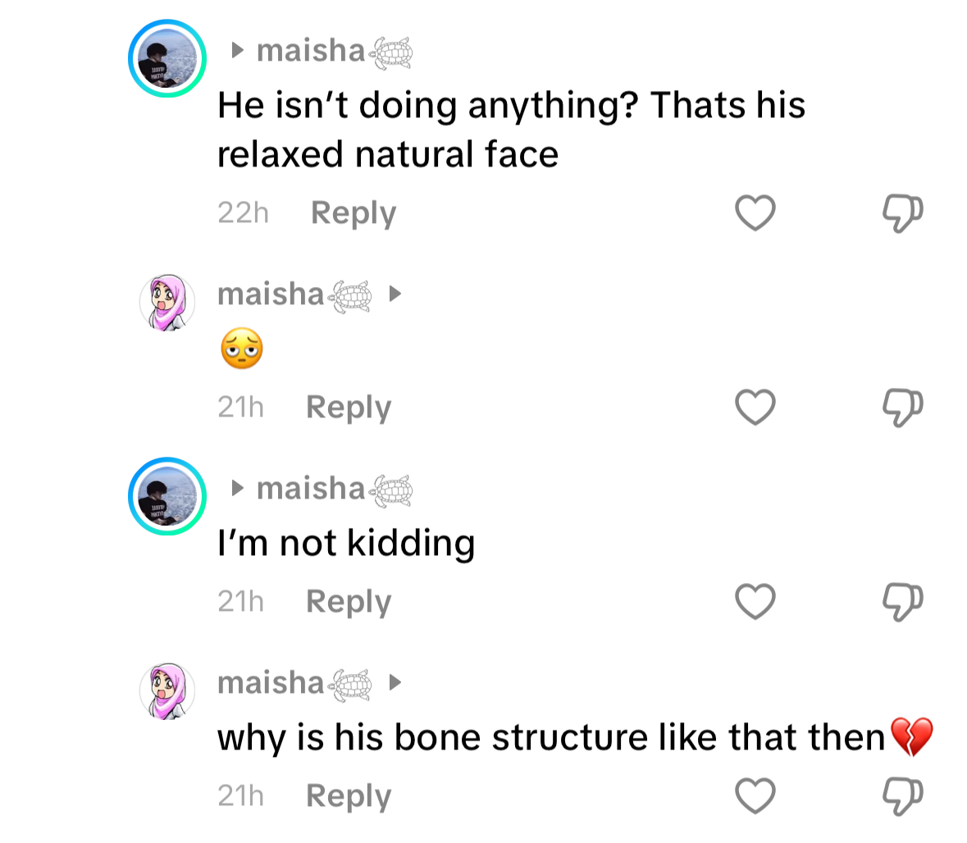Click the arrow after maisha on emoji comment
Viewport: 967px width, 843px height.
coord(395,294)
